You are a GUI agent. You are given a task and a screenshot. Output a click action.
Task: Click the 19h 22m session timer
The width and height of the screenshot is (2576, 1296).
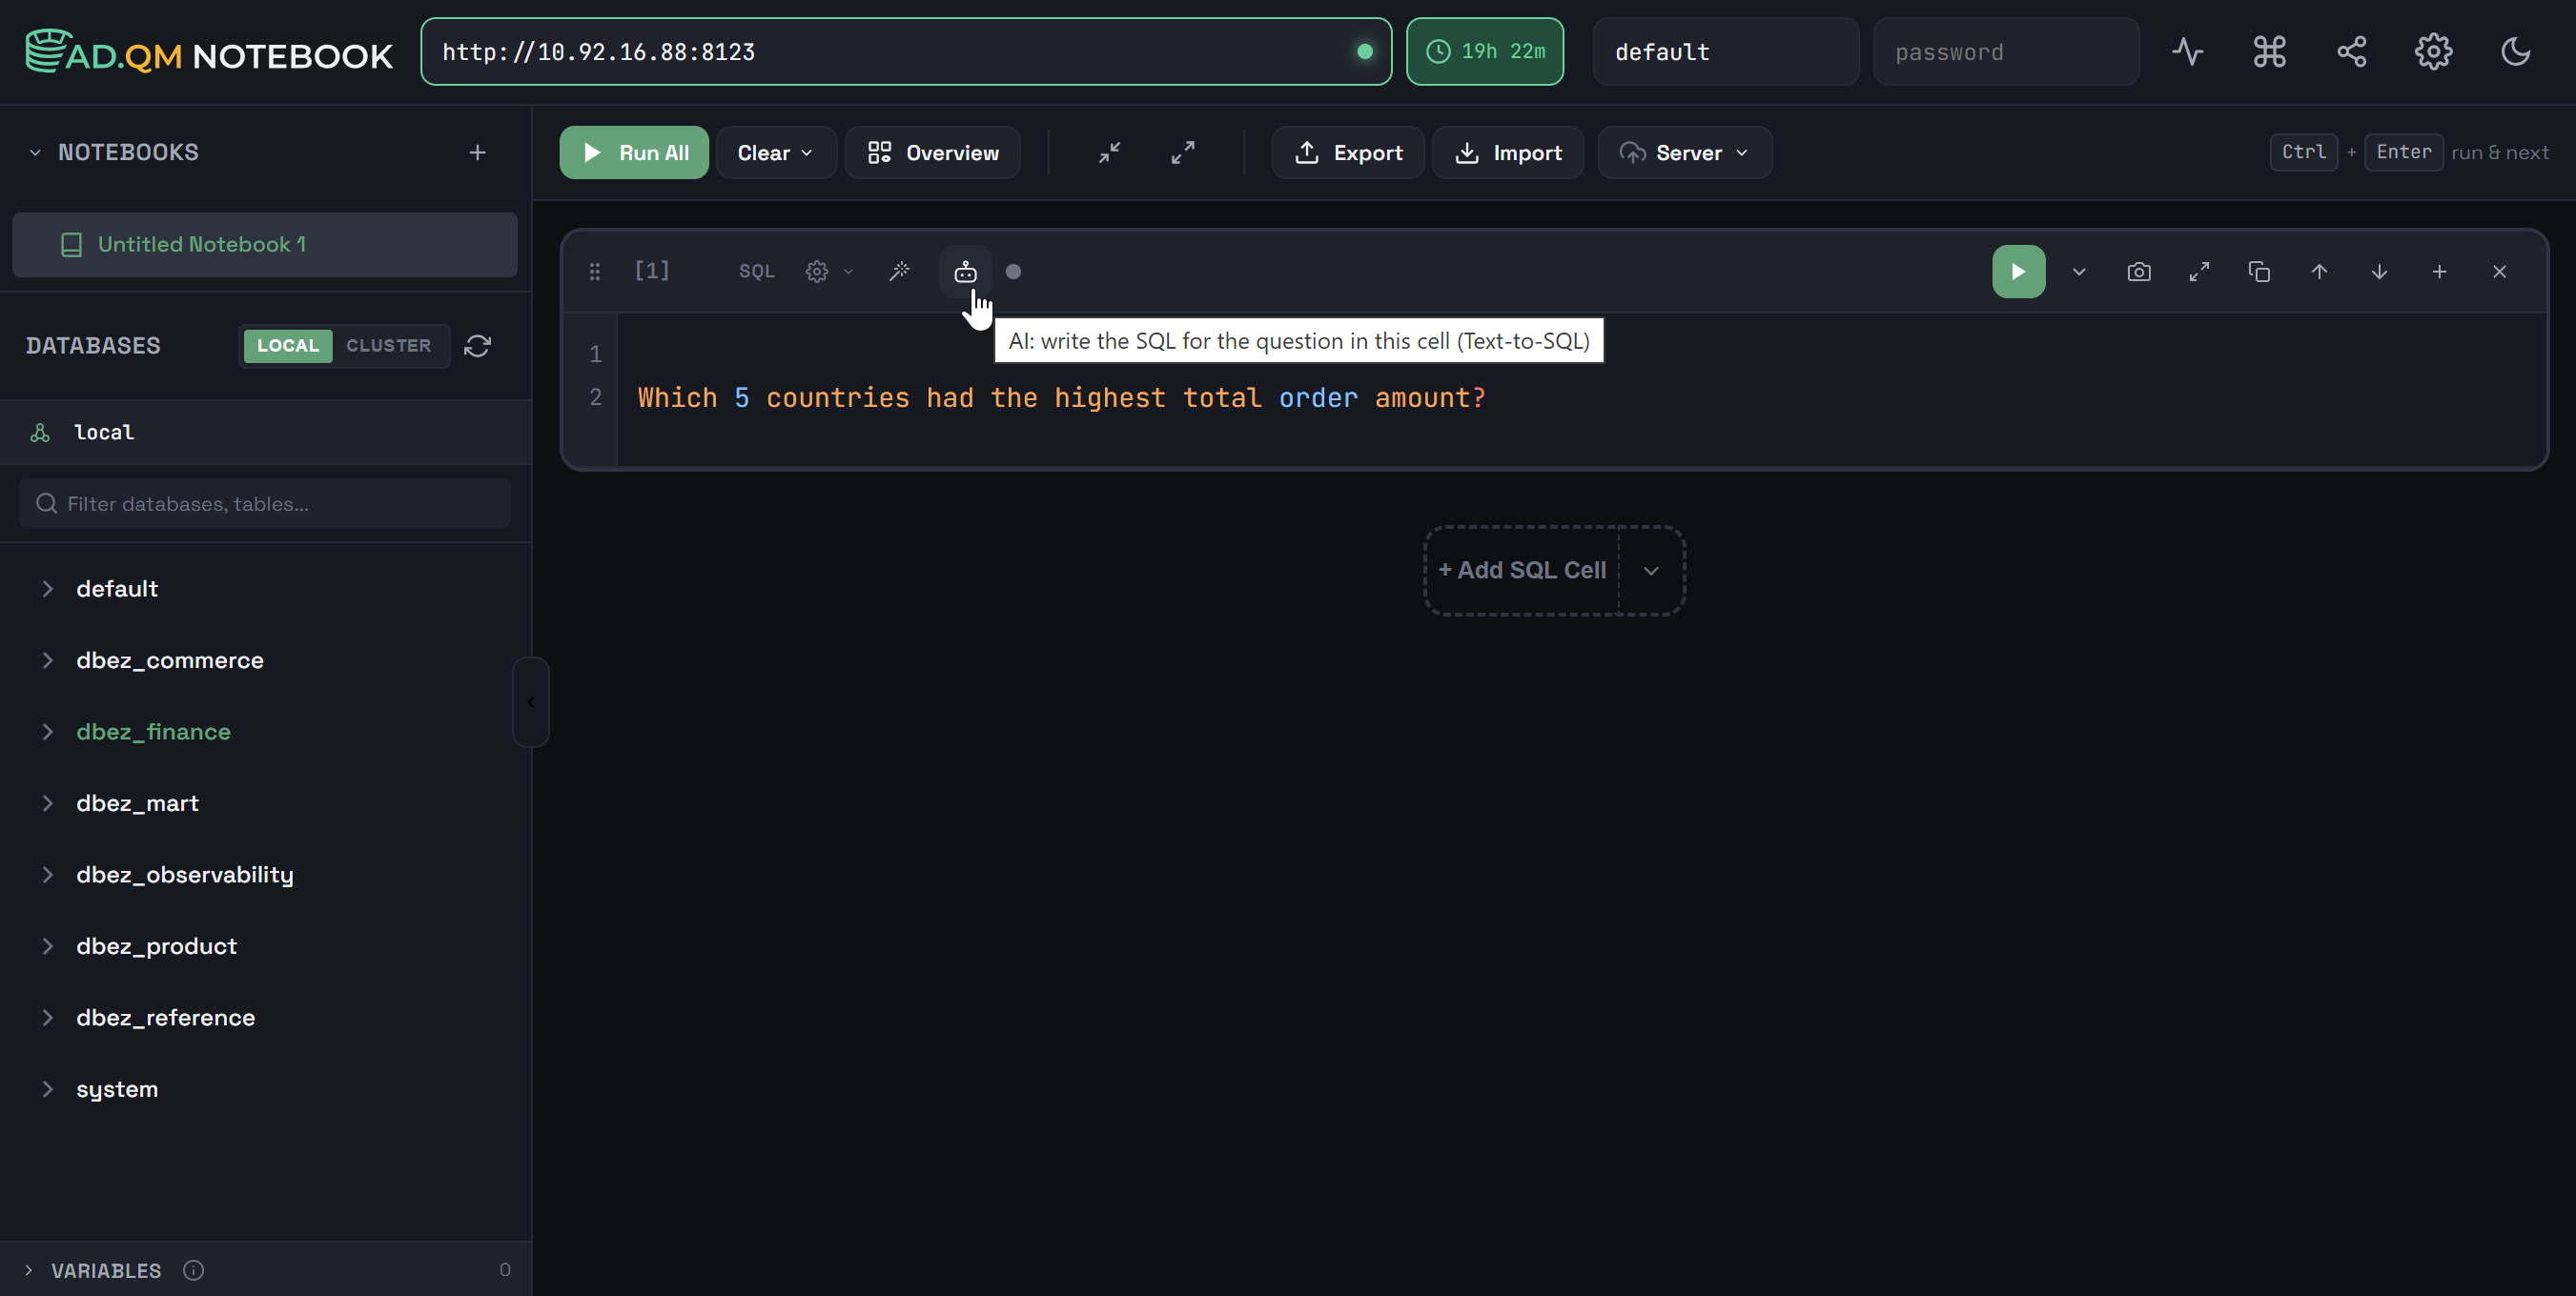(1484, 52)
